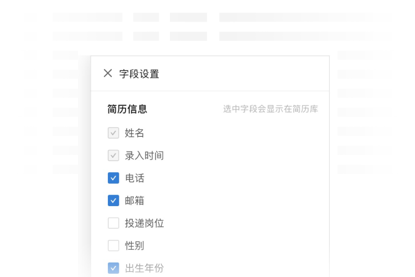Click the blurred table header row behind dialog
The width and height of the screenshot is (415, 277).
click(x=221, y=17)
